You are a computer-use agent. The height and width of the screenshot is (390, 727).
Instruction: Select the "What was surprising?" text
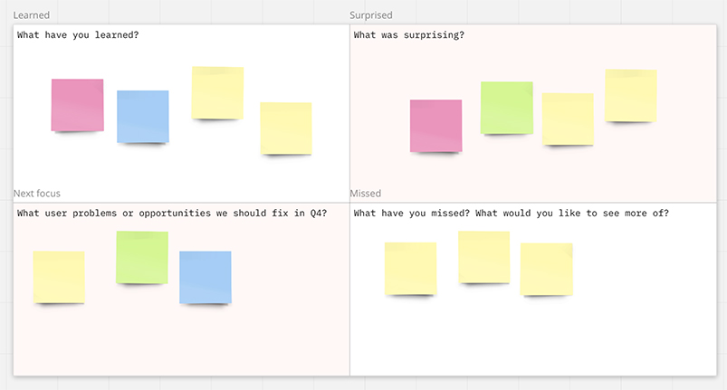point(408,35)
